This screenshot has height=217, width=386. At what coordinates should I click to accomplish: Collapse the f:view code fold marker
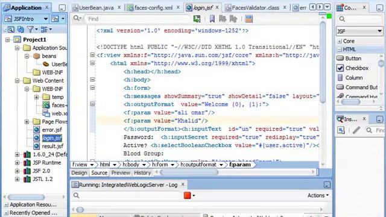(x=92, y=55)
